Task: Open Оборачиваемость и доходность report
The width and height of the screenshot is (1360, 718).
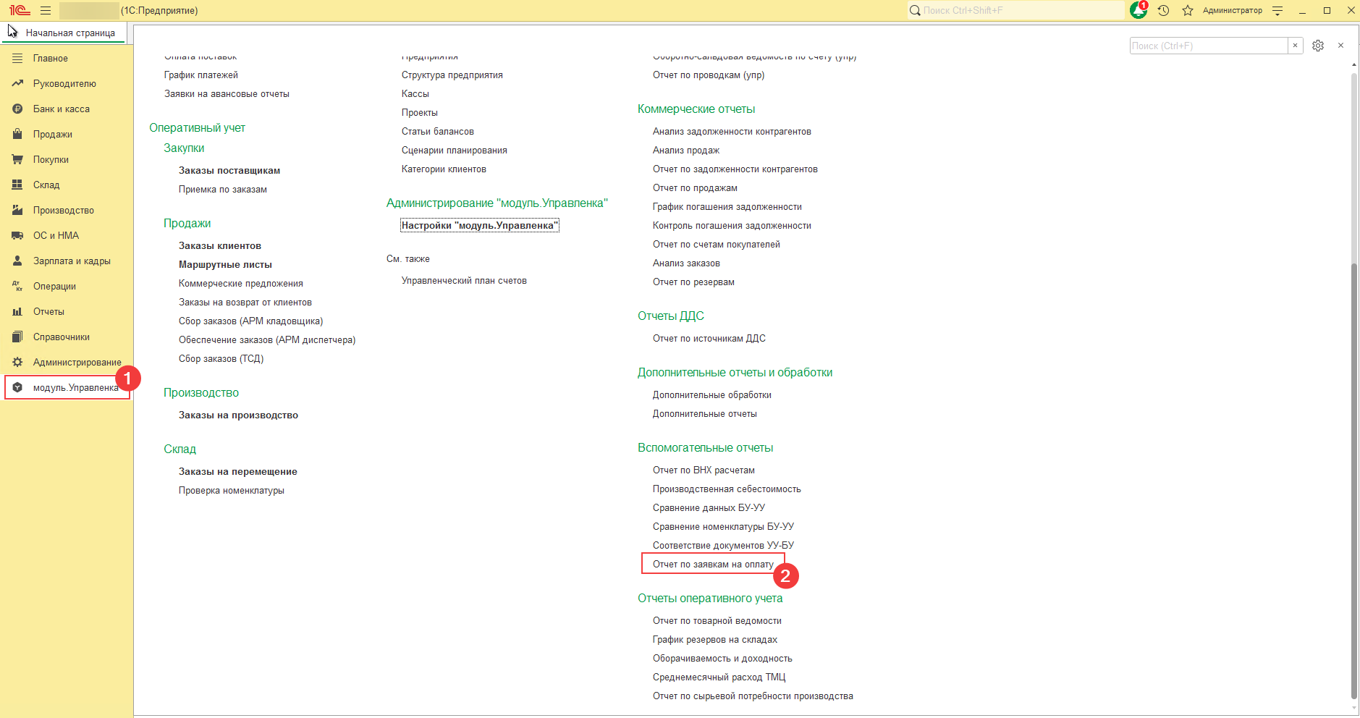Action: [722, 659]
